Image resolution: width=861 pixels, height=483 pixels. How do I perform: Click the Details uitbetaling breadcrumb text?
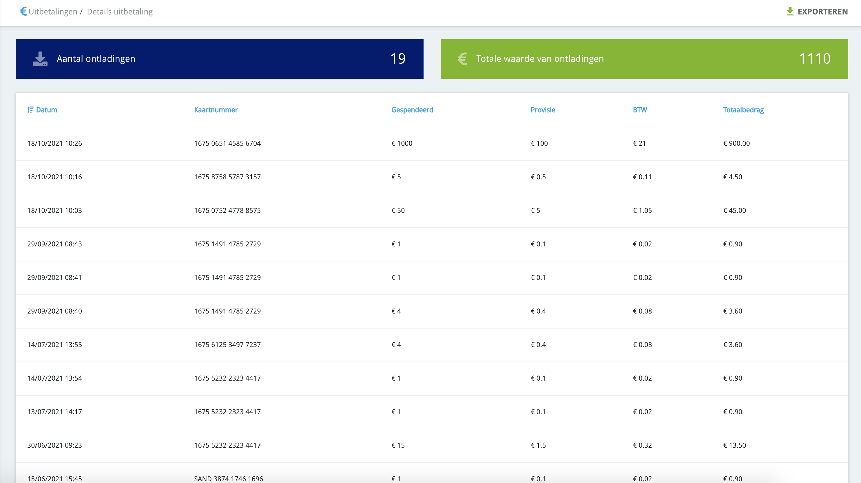point(120,12)
